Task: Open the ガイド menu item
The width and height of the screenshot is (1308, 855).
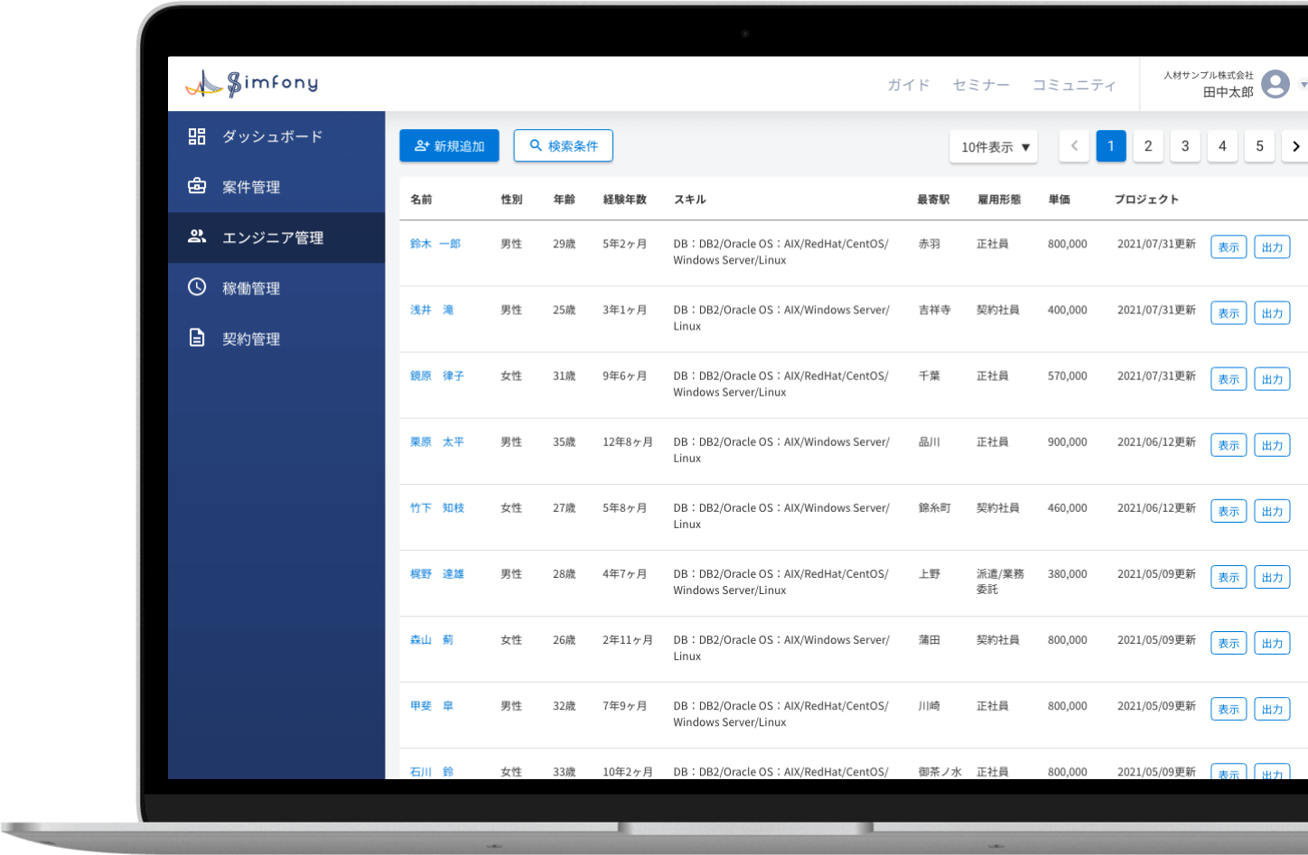Action: (x=908, y=85)
